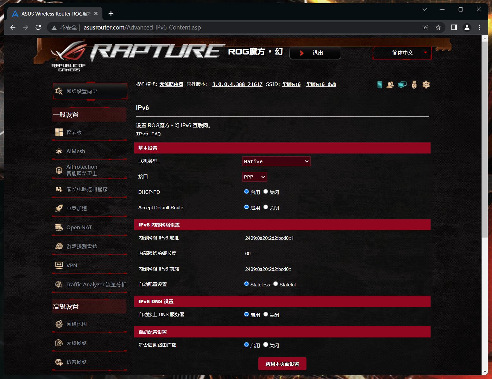
Task: Open the 联机类型 Native dropdown
Action: coord(276,161)
